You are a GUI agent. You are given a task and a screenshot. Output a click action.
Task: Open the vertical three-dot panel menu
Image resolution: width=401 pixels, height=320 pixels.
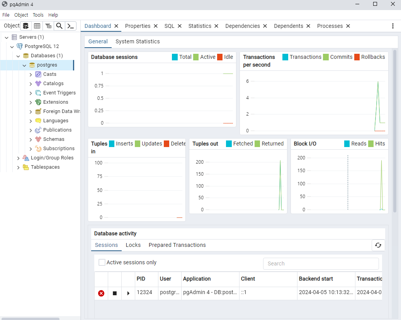tap(393, 26)
